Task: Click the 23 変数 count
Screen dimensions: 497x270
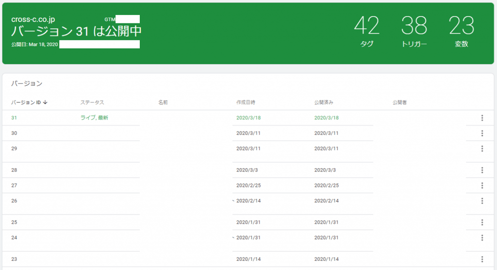Action: coord(461,30)
